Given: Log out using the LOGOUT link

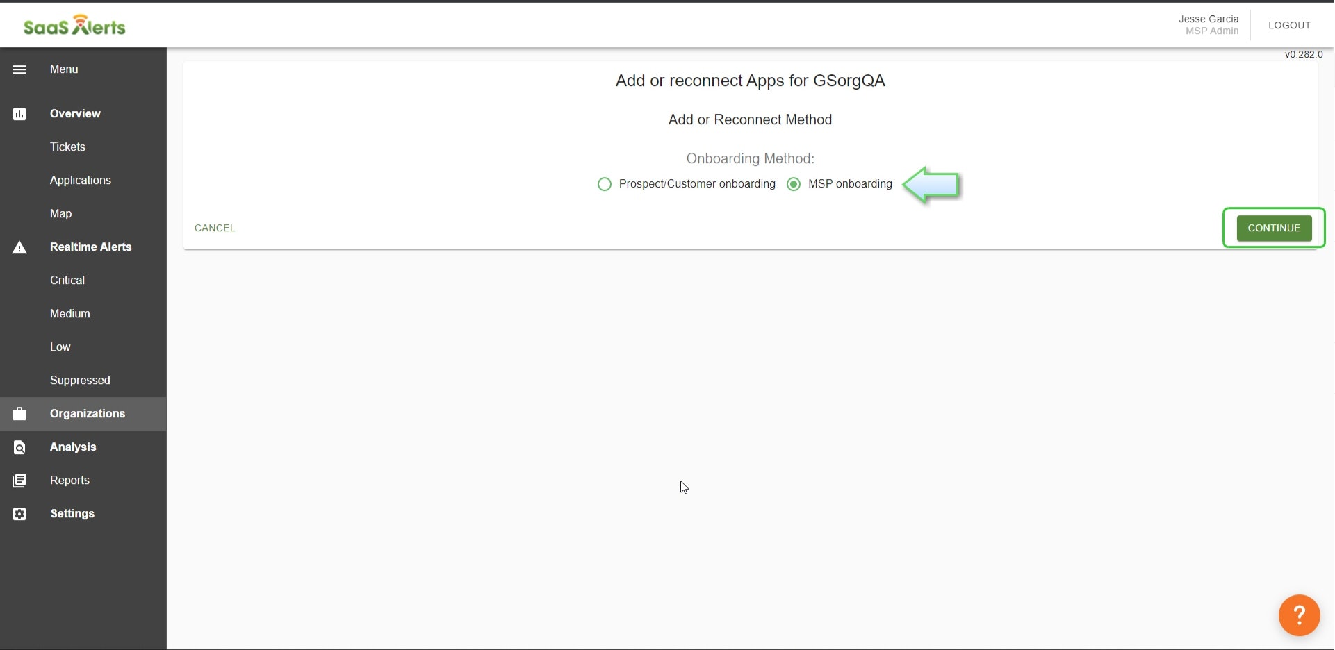Looking at the screenshot, I should [1289, 25].
